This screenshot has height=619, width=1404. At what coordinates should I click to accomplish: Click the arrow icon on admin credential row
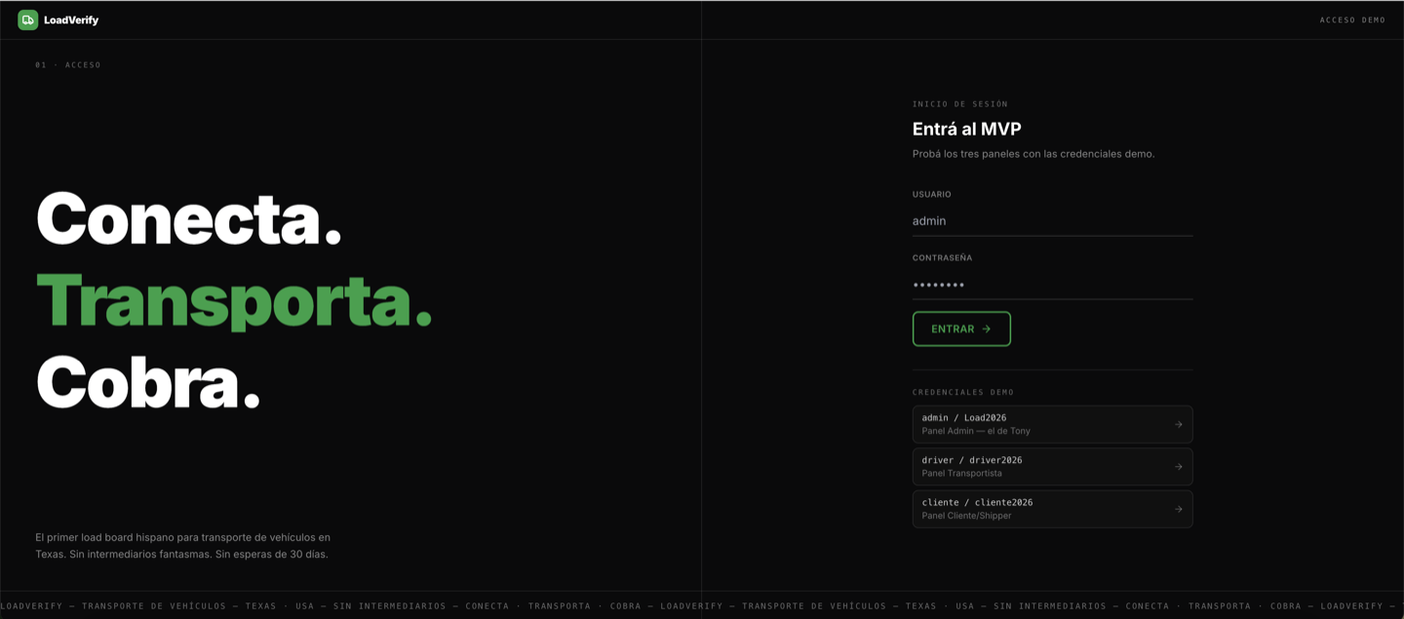pos(1178,424)
